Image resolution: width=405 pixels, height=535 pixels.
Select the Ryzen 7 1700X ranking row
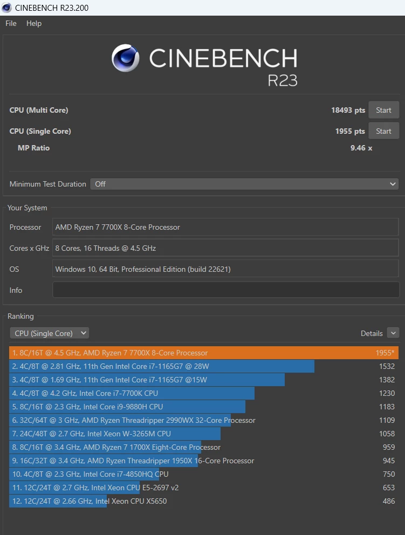pos(204,447)
